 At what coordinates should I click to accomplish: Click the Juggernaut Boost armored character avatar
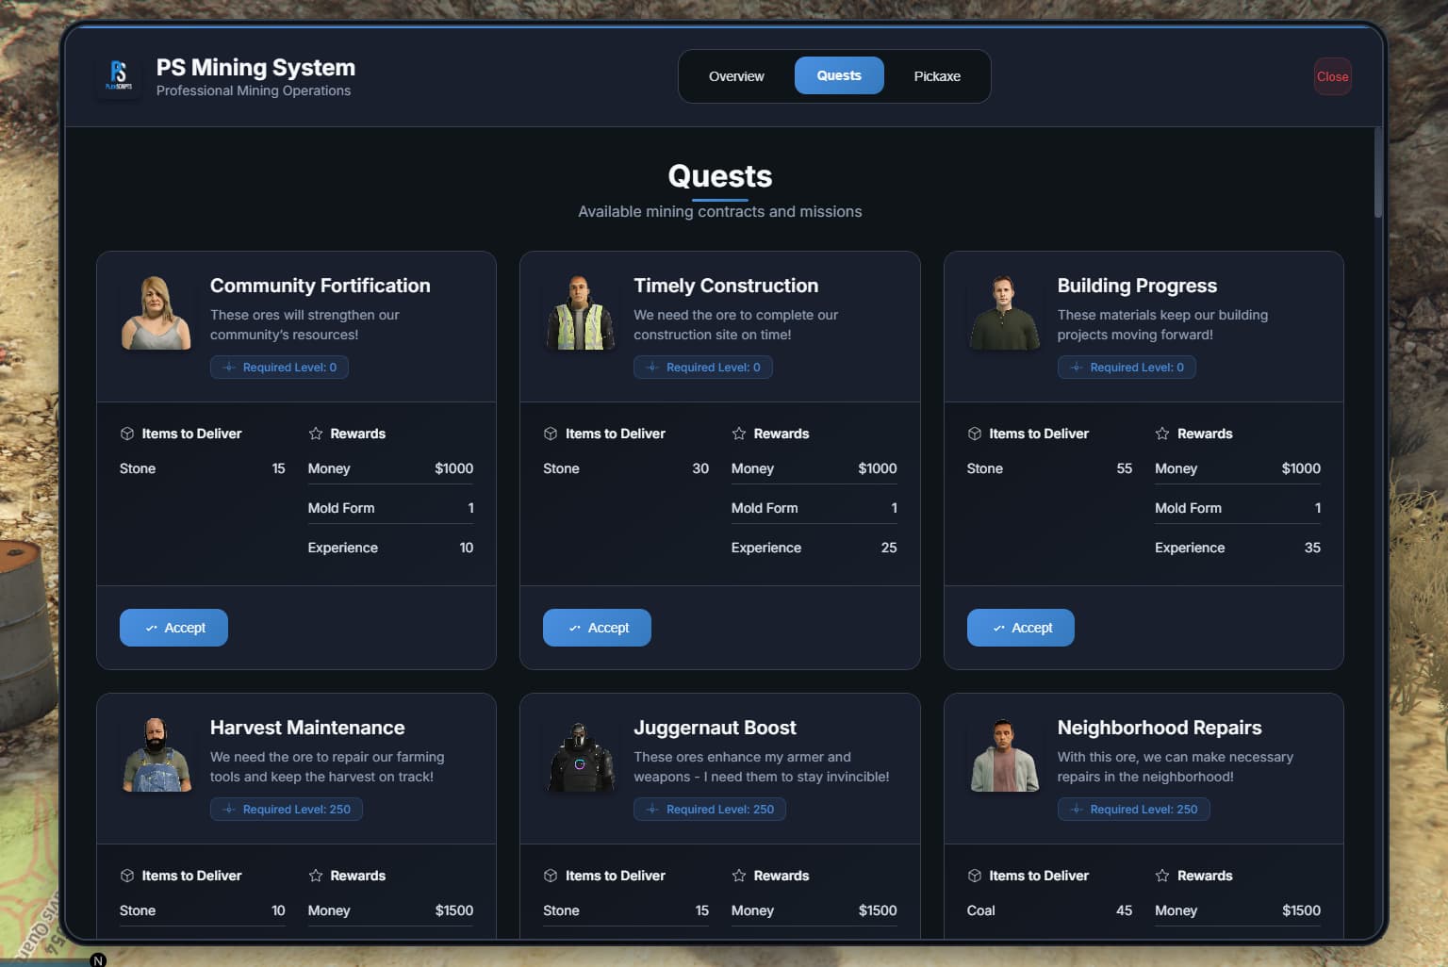[580, 756]
